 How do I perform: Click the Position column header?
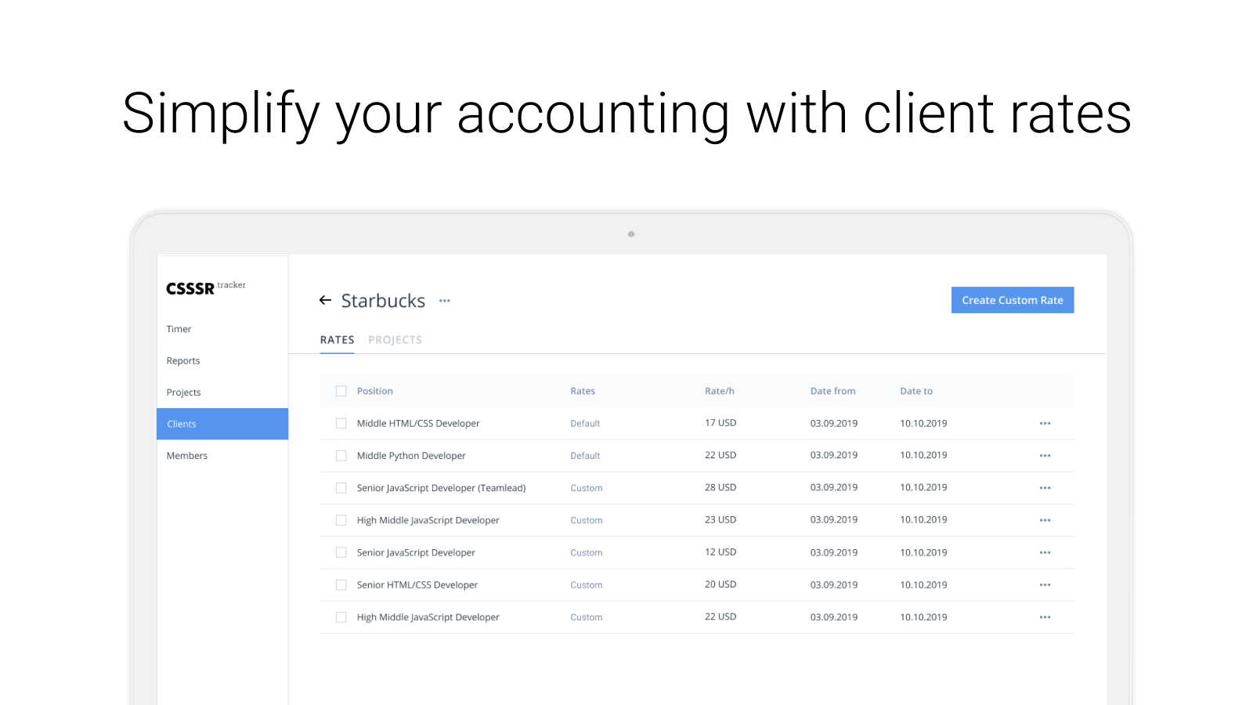point(375,391)
